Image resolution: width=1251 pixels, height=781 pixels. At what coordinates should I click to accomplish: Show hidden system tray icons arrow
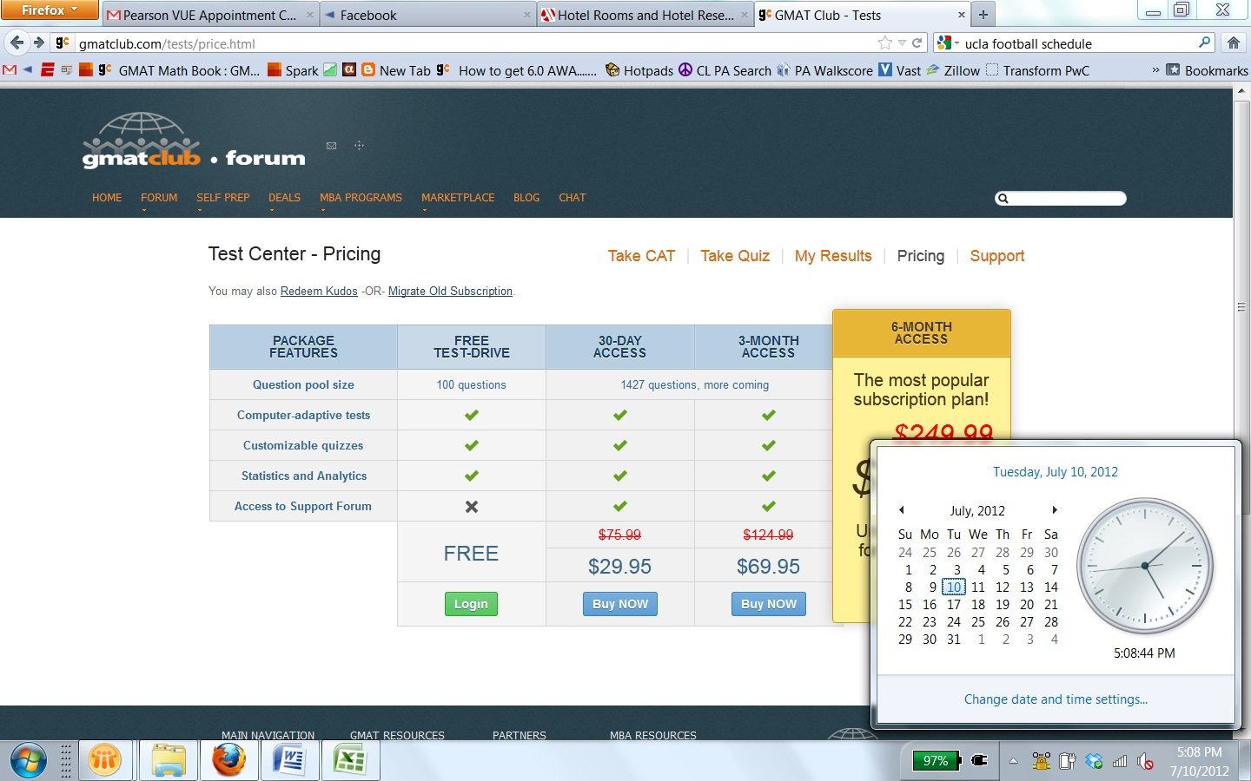click(1013, 761)
